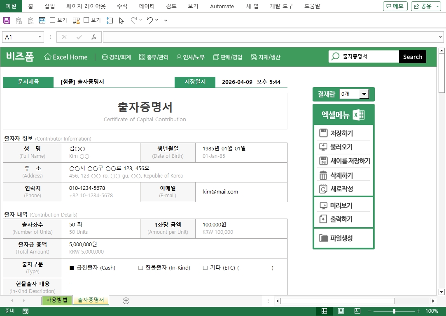Viewport: 446px width, 316px height.
Task: Toggle the first 보기 checkbox in toolbar
Action: (x=53, y=20)
